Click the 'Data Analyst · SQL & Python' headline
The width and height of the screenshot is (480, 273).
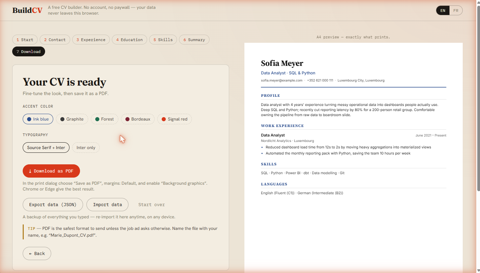pos(288,73)
